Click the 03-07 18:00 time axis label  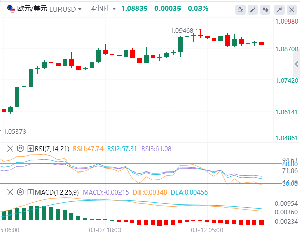point(105,230)
